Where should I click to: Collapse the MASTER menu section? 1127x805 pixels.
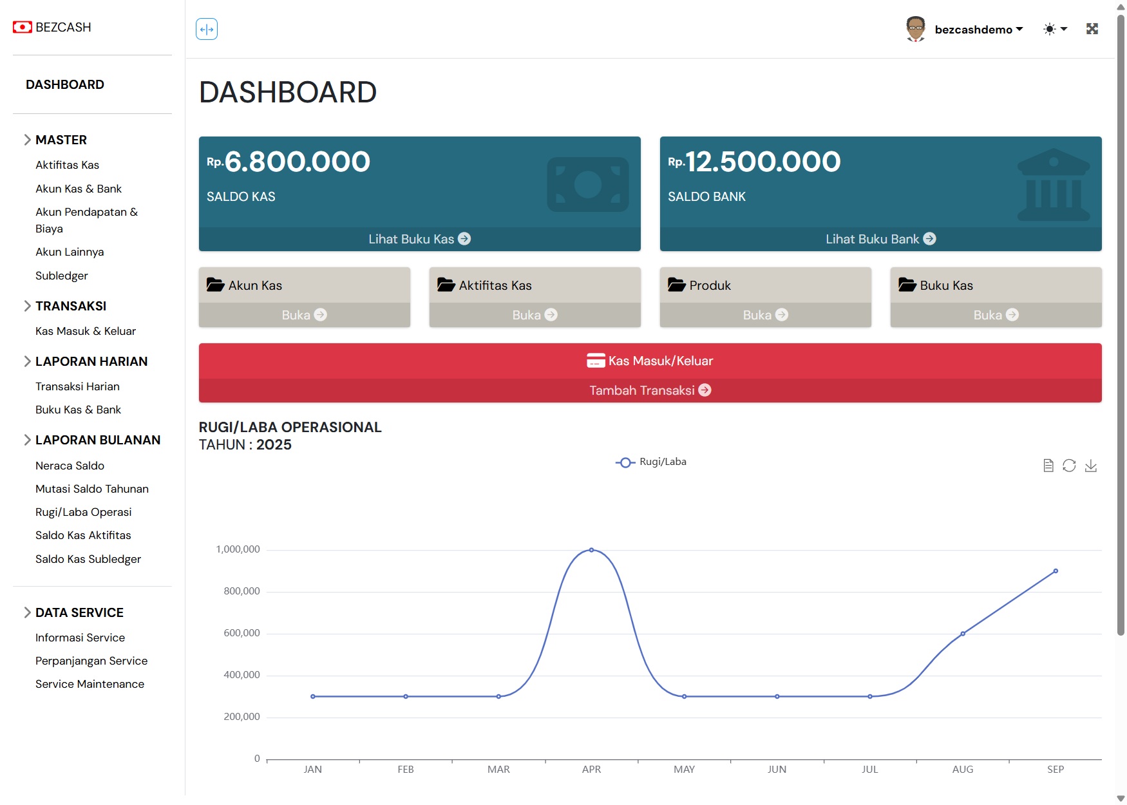(27, 140)
